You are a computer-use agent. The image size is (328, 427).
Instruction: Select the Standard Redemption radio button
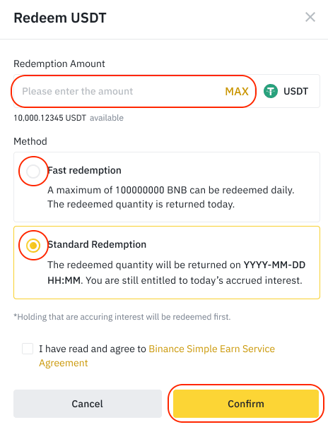[33, 246]
